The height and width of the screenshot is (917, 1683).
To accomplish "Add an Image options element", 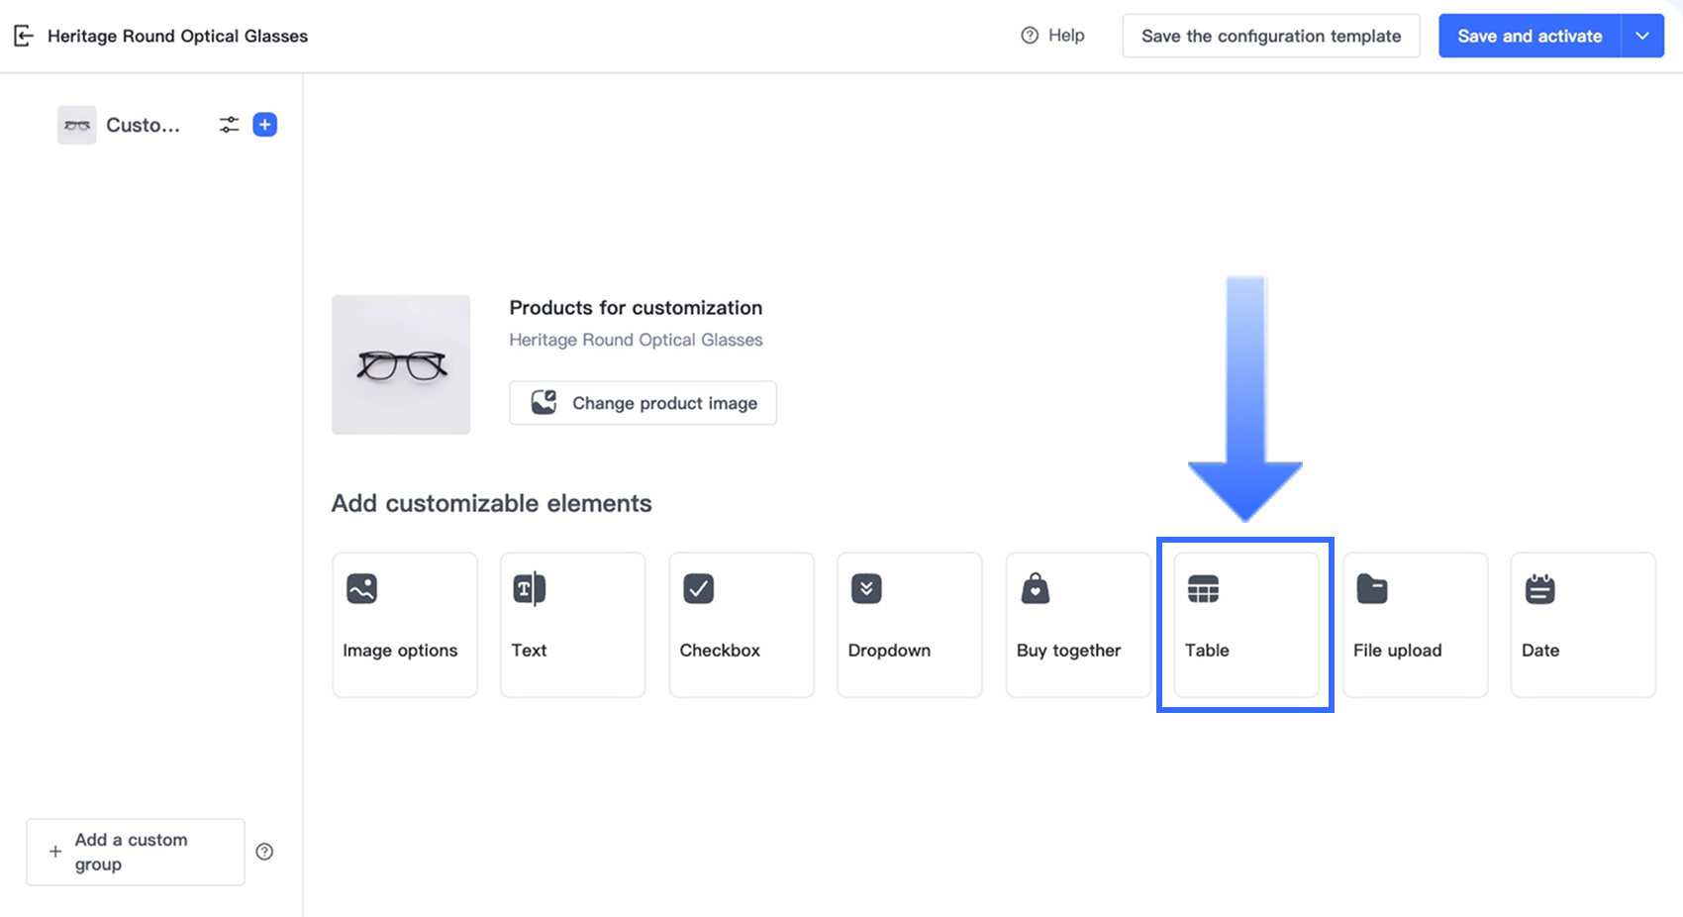I will point(405,625).
